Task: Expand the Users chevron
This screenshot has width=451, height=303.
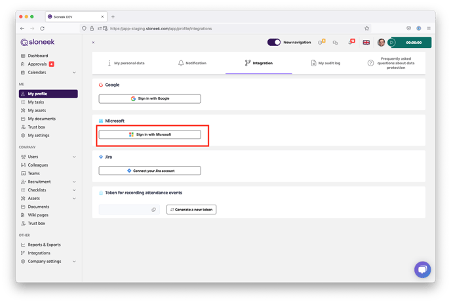Action: coord(74,157)
